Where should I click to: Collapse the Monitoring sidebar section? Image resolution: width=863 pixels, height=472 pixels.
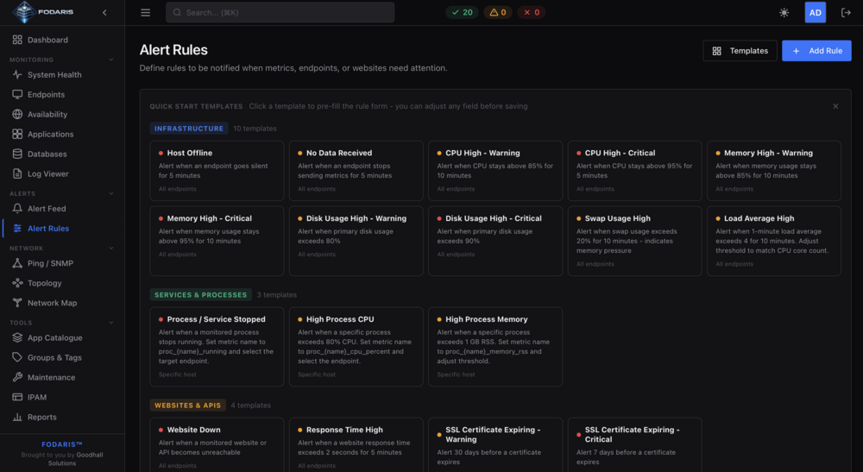[111, 60]
